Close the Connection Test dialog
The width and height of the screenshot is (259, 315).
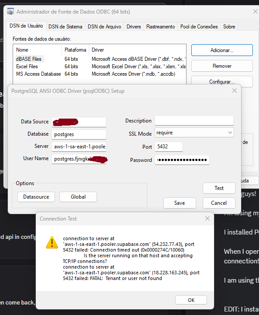[x=207, y=218]
